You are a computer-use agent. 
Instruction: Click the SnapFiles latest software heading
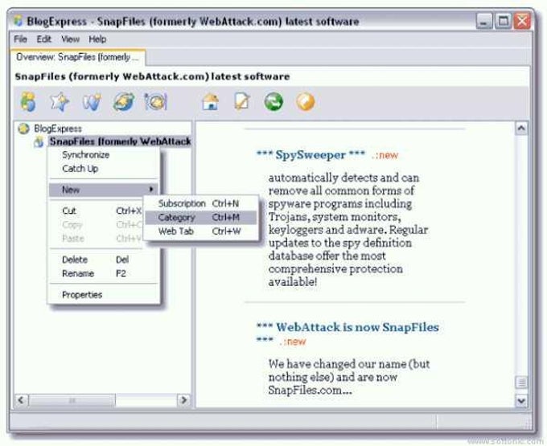point(152,76)
